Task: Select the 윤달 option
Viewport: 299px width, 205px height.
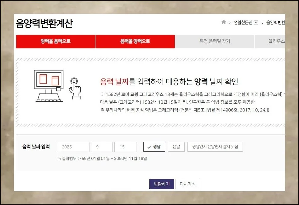Action: coord(176,146)
